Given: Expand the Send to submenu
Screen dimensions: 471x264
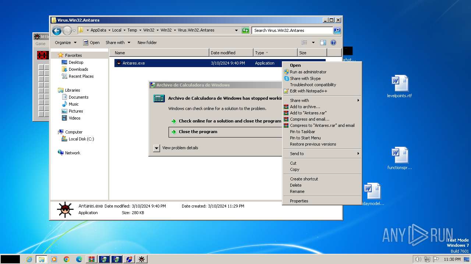Looking at the screenshot, I should [x=322, y=154].
